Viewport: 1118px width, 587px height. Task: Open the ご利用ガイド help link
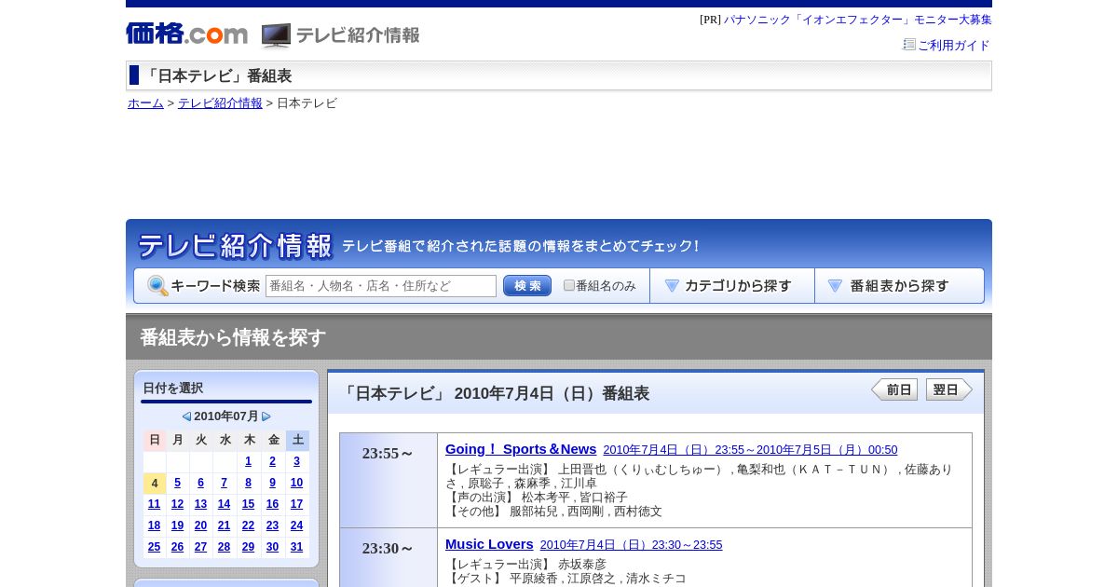[x=953, y=45]
